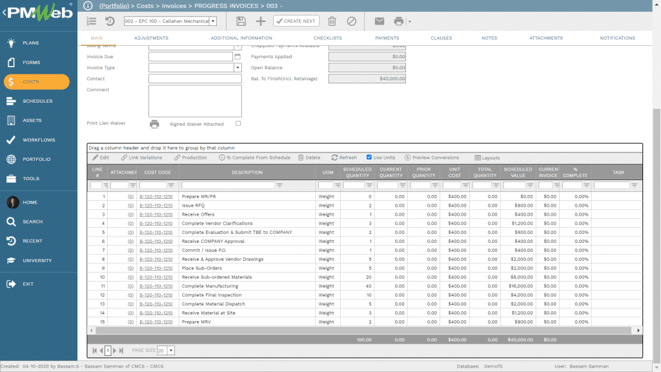Screen dimensions: 661x372
Task: Void the record using the cancel icon
Action: coord(351,21)
